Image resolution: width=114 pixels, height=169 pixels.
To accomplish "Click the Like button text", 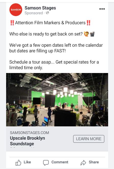I will click(x=27, y=162).
